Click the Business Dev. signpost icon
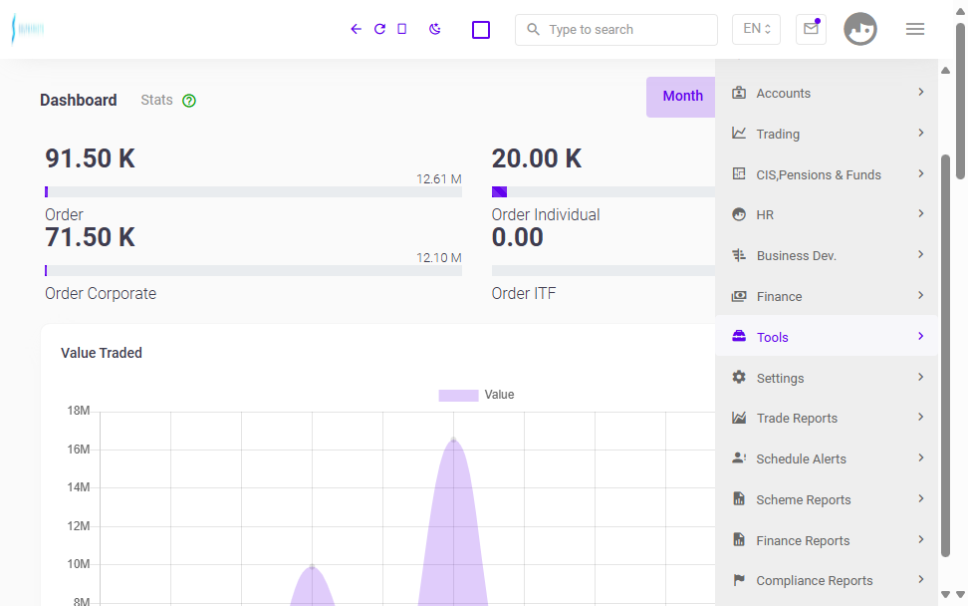 (x=739, y=255)
